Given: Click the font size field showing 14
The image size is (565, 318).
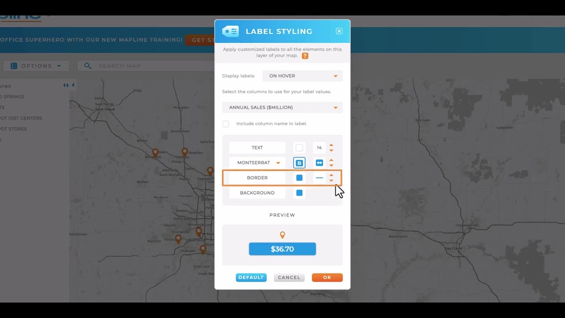Looking at the screenshot, I should point(319,148).
